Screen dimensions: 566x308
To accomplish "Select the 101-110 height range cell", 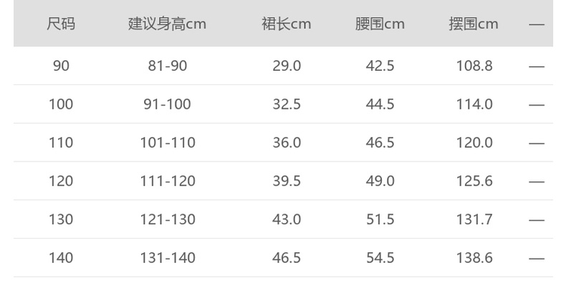I will point(167,143).
